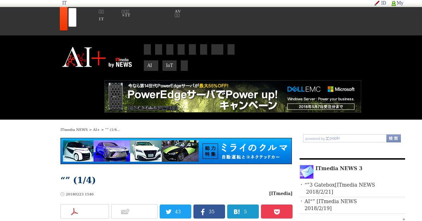Viewport: 422px width, 221px height.
Task: Share on Facebook with 35 count
Action: click(x=209, y=212)
